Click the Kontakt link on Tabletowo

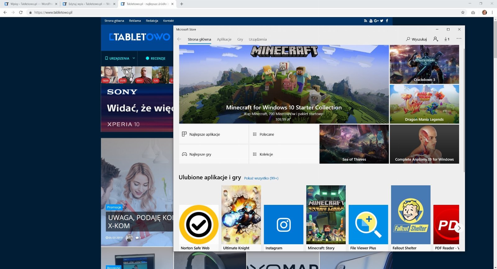coord(168,21)
